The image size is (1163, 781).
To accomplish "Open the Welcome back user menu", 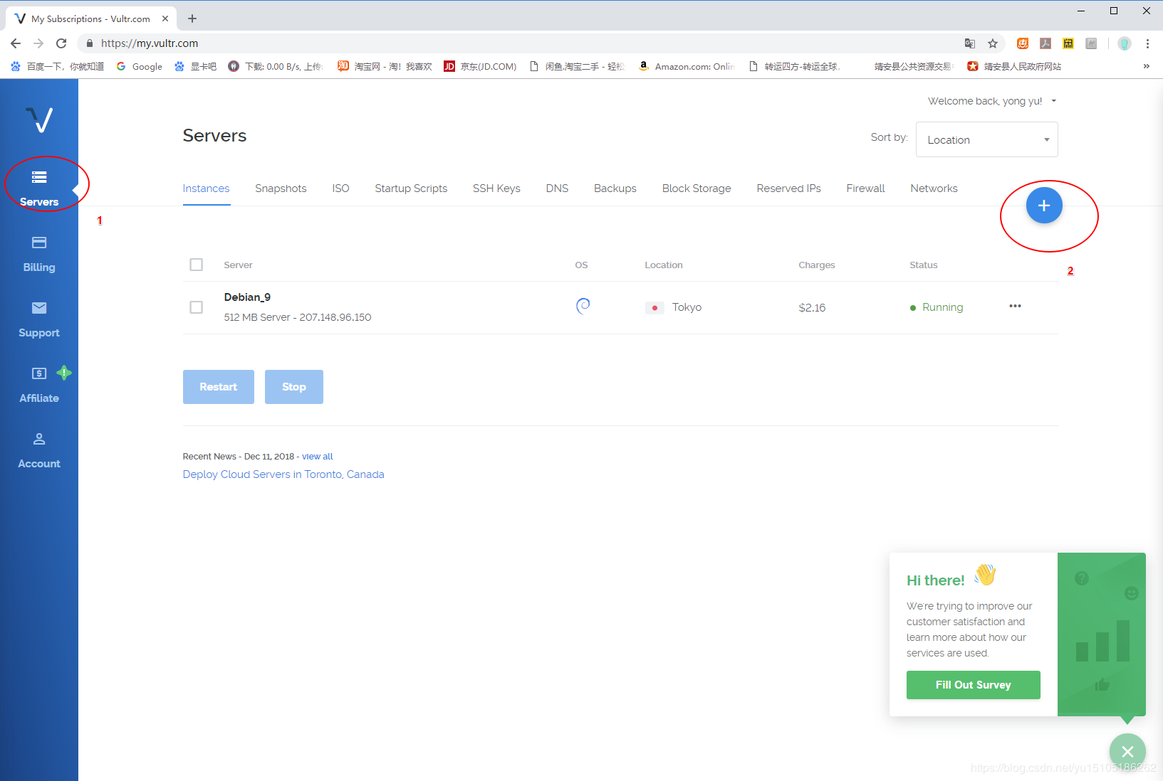I will 991,101.
